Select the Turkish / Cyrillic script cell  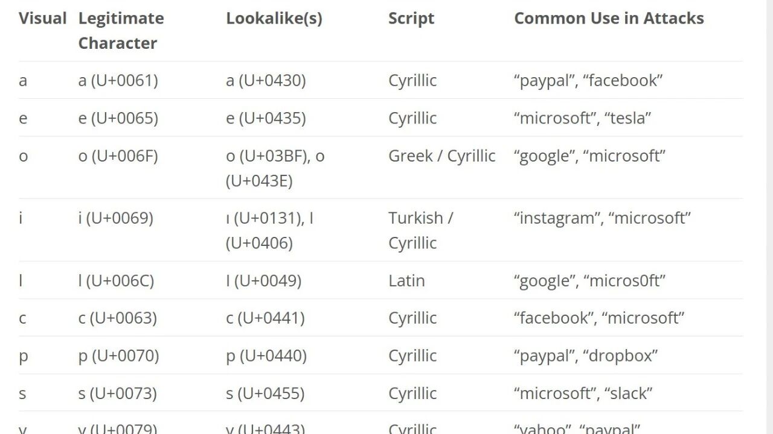421,230
